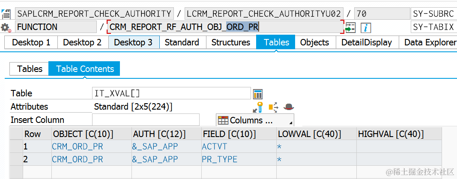The width and height of the screenshot is (457, 179).
Task: Click the IT_XVAL[] table name field
Action: 171,94
